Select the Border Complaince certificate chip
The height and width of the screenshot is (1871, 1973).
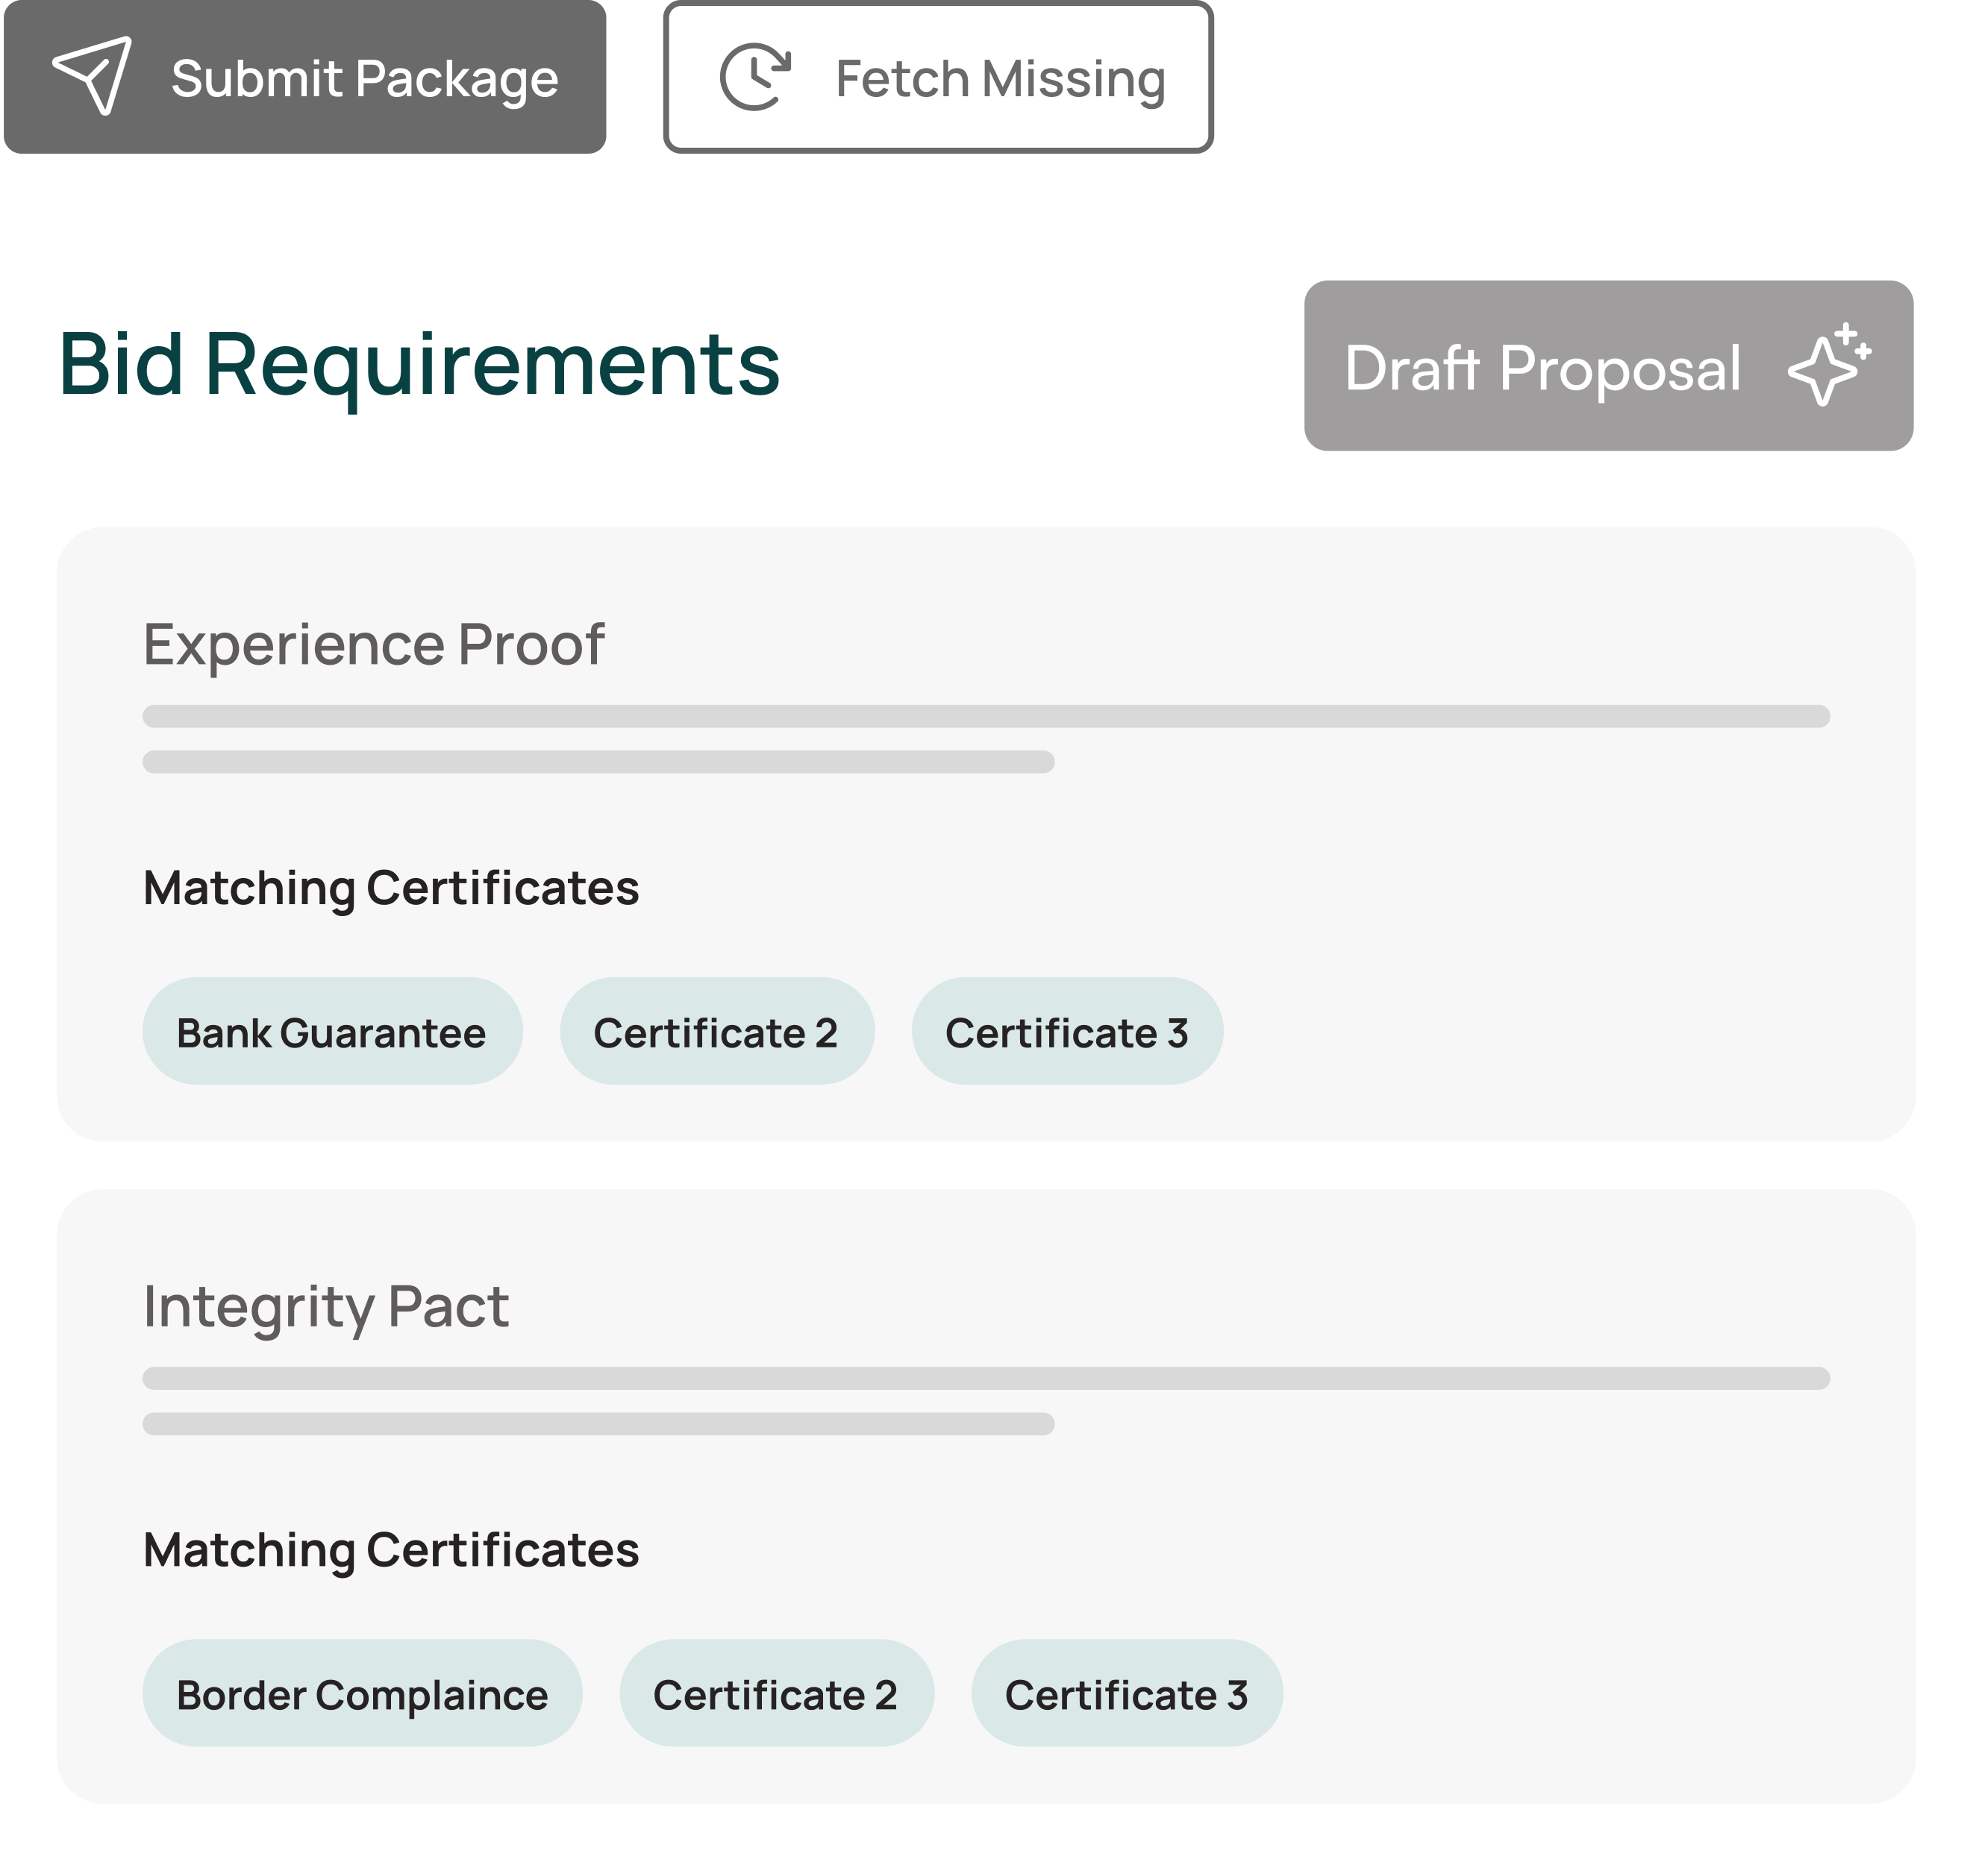(x=361, y=1694)
